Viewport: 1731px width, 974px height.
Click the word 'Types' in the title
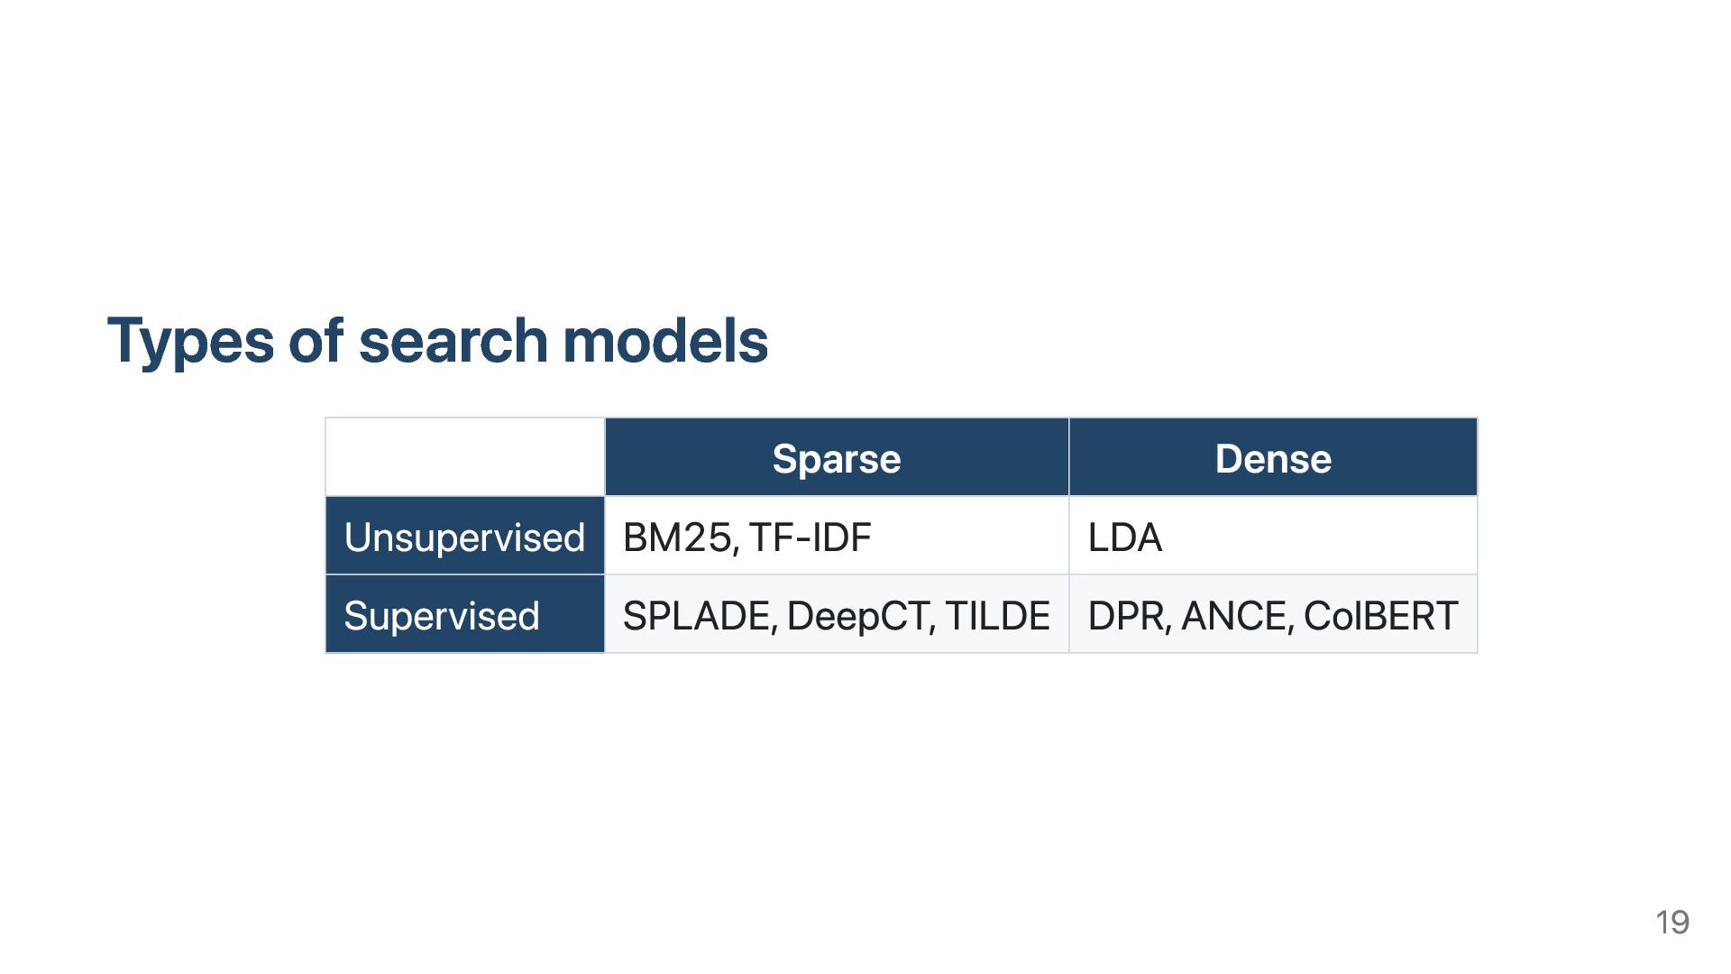pyautogui.click(x=190, y=343)
